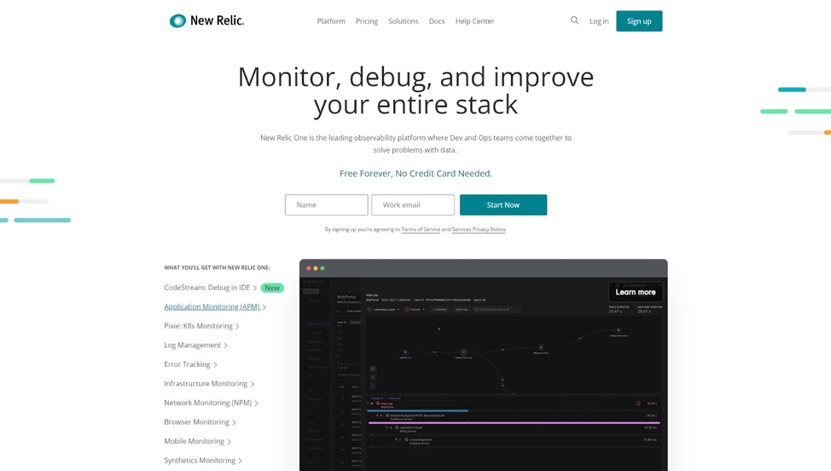Open the Terms of Service link
This screenshot has height=471, width=831.
421,230
